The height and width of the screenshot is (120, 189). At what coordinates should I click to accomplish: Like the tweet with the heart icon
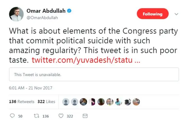tap(61, 116)
